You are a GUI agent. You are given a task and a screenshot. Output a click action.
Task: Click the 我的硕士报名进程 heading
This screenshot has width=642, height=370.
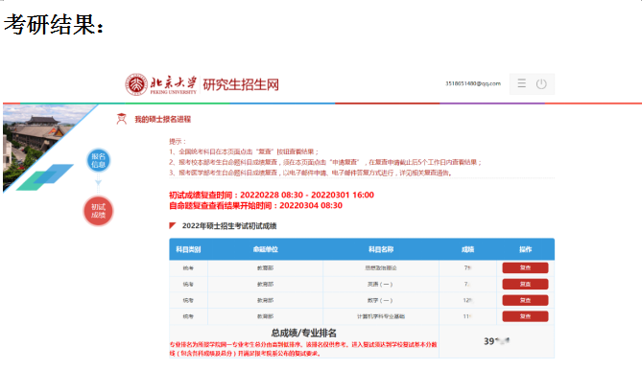click(162, 120)
